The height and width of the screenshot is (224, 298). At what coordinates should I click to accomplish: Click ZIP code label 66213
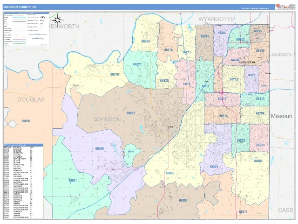click(223, 116)
